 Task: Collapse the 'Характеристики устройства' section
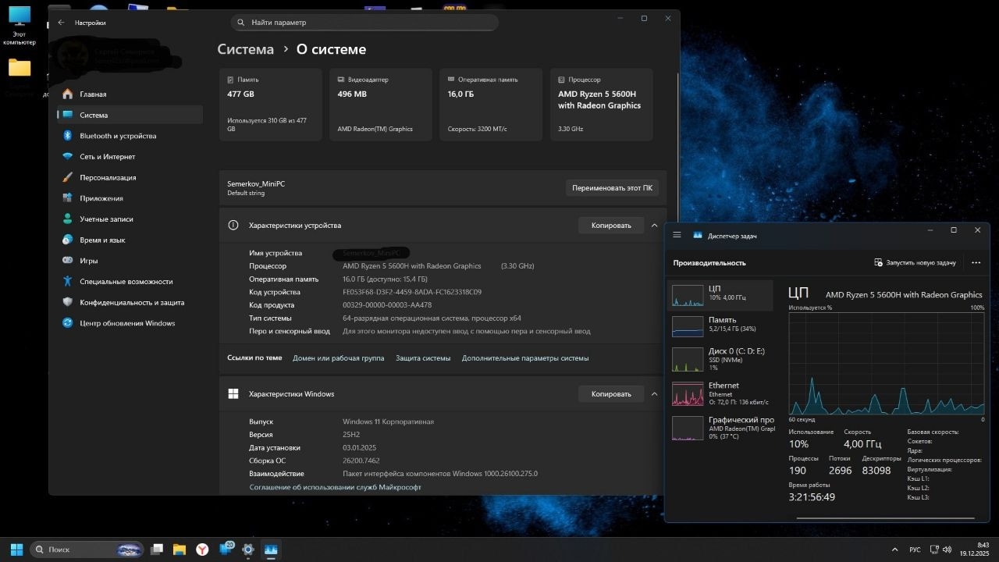654,226
